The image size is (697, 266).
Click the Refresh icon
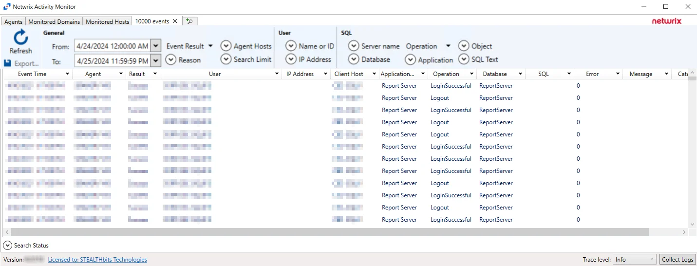tap(20, 38)
